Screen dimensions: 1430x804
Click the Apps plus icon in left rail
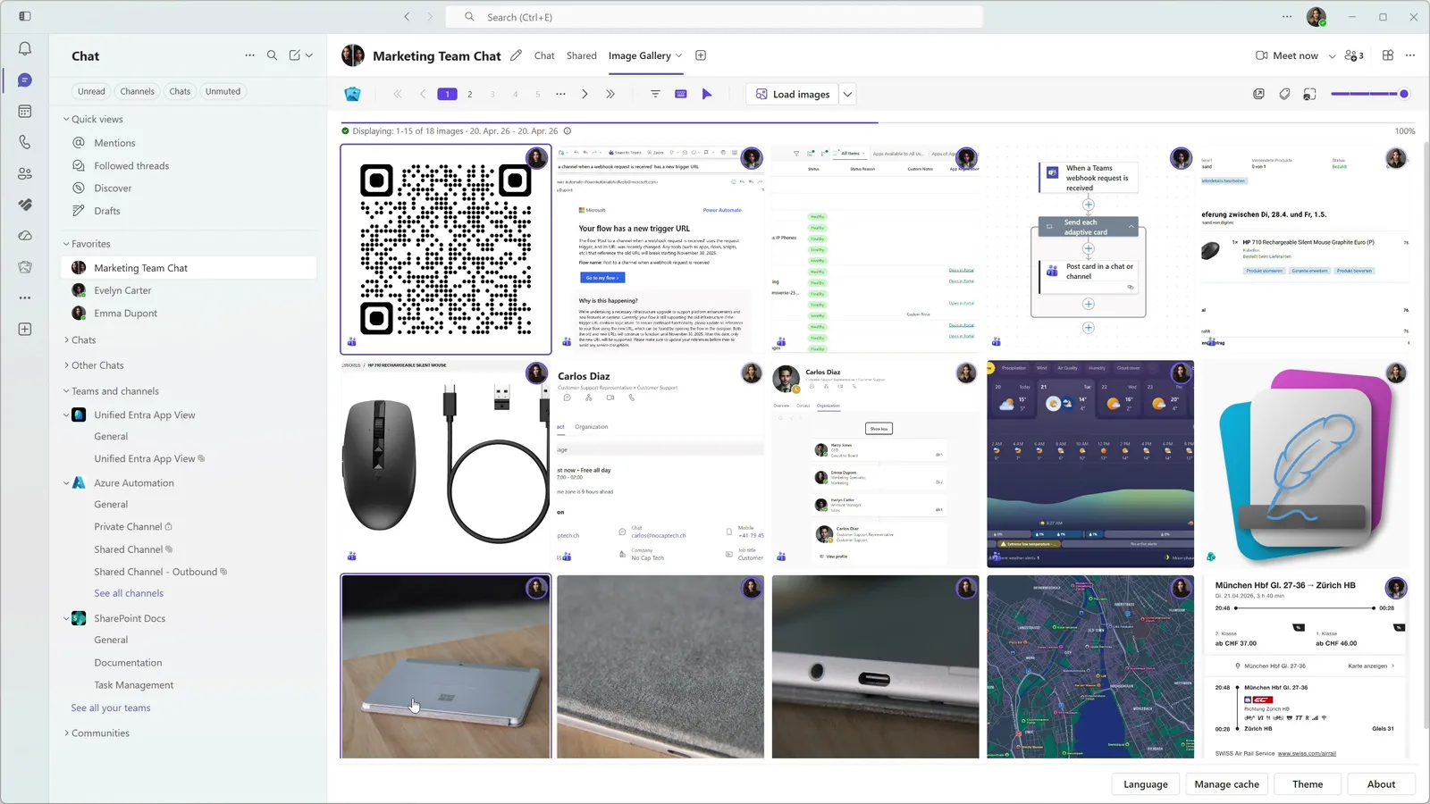pyautogui.click(x=25, y=330)
